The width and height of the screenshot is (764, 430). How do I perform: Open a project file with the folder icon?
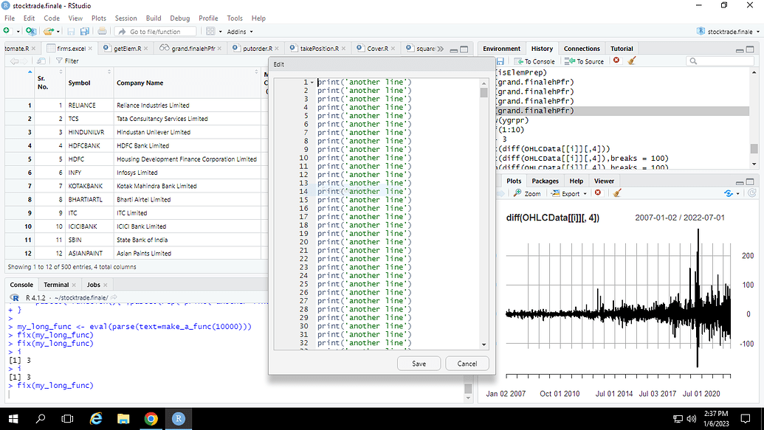47,32
